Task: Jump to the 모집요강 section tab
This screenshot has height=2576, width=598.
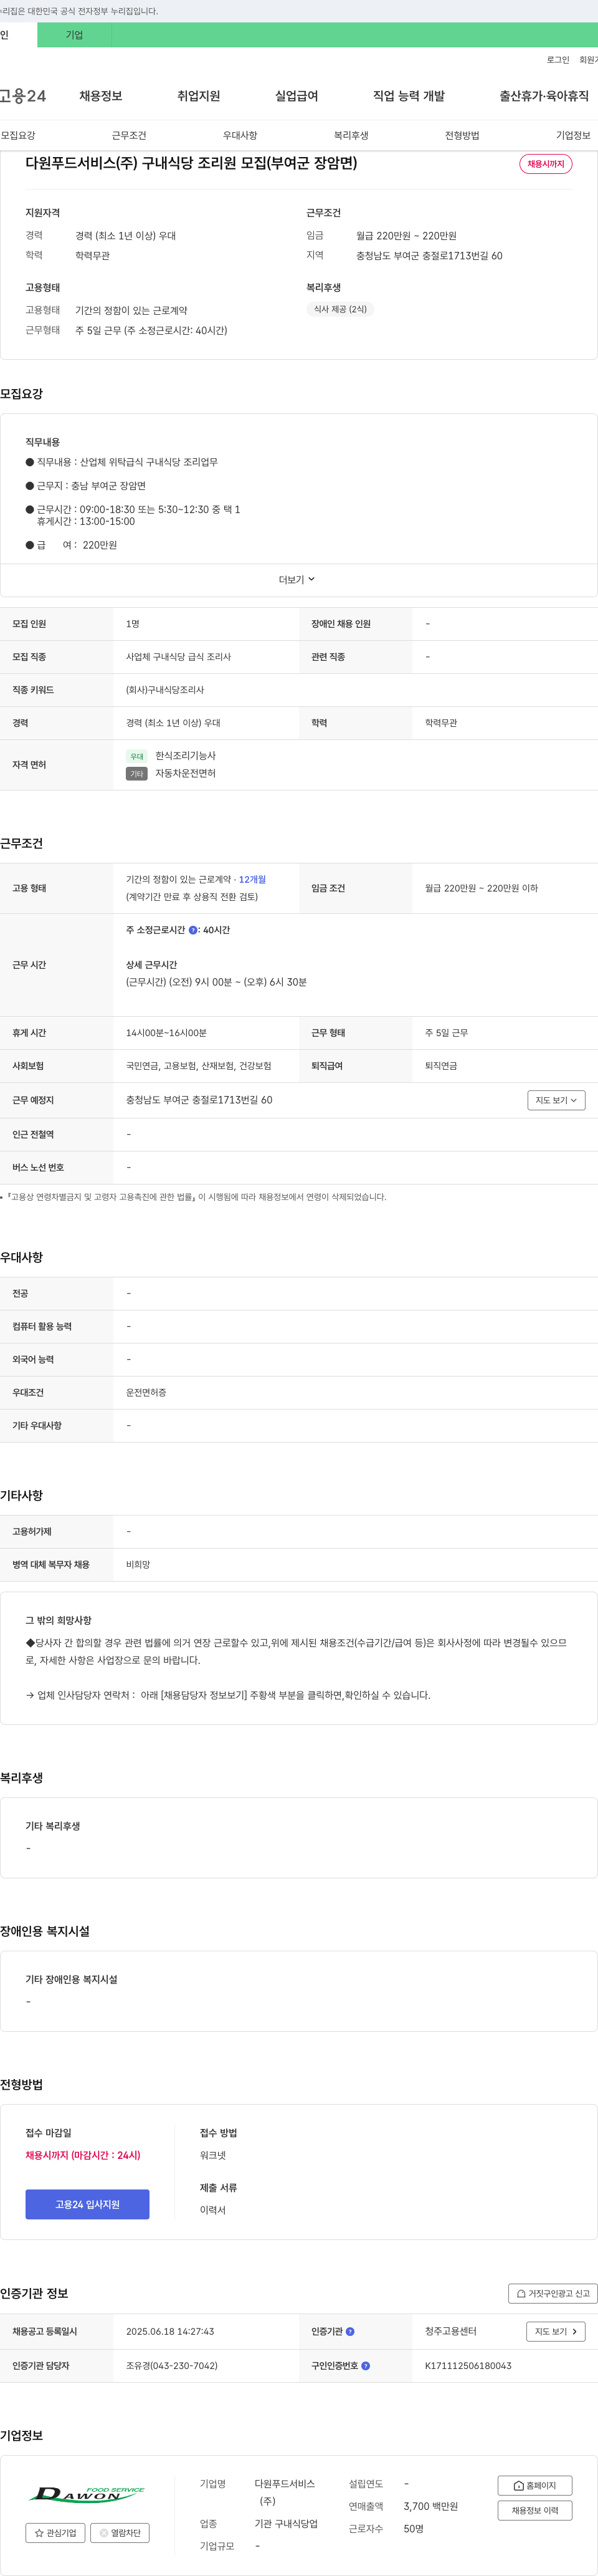Action: (18, 135)
